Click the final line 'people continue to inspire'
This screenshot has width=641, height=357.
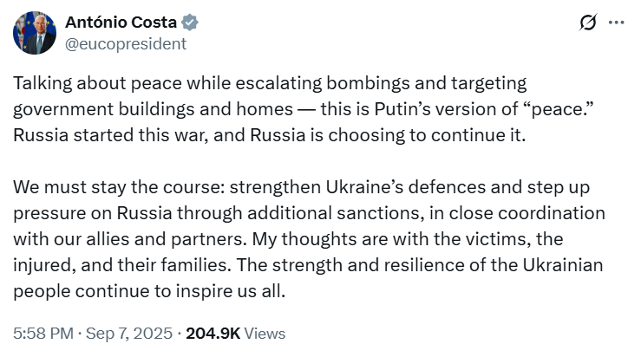click(149, 292)
